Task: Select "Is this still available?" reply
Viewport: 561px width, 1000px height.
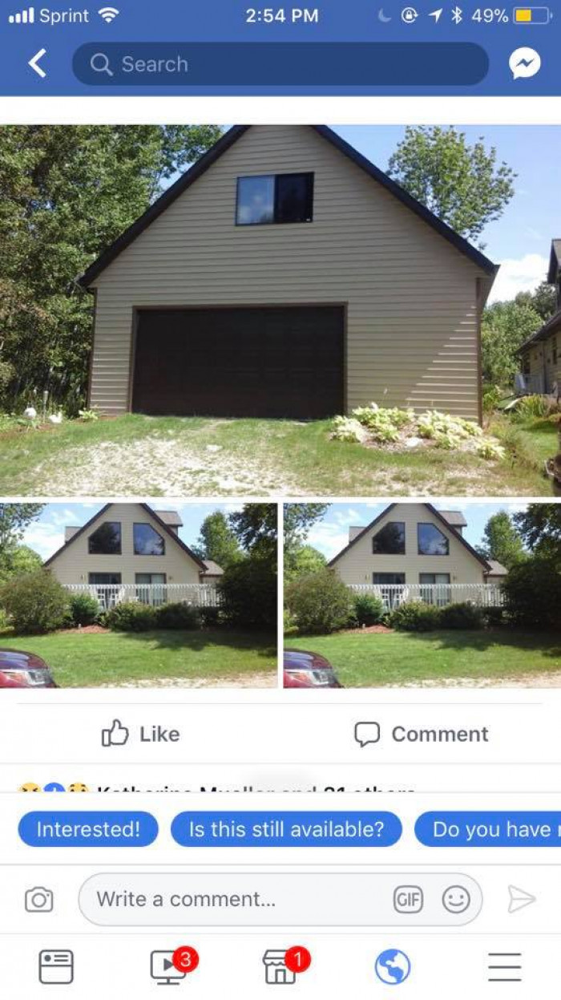Action: [x=286, y=829]
